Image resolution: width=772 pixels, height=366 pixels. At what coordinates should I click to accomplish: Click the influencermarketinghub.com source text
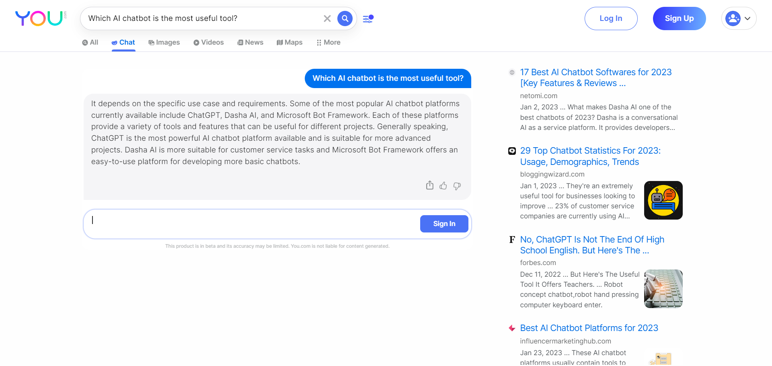(565, 341)
